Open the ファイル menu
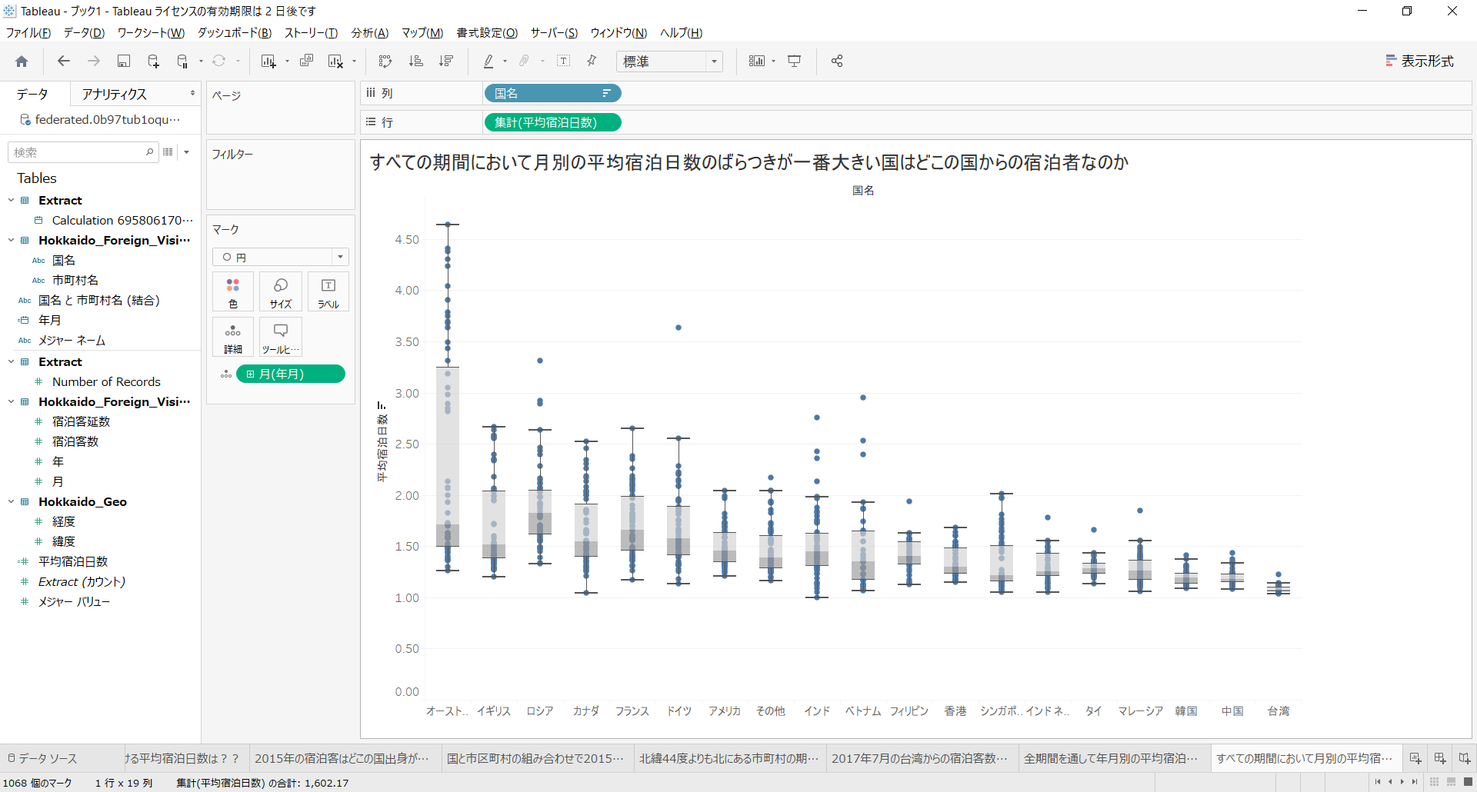Image resolution: width=1477 pixels, height=792 pixels. click(28, 32)
